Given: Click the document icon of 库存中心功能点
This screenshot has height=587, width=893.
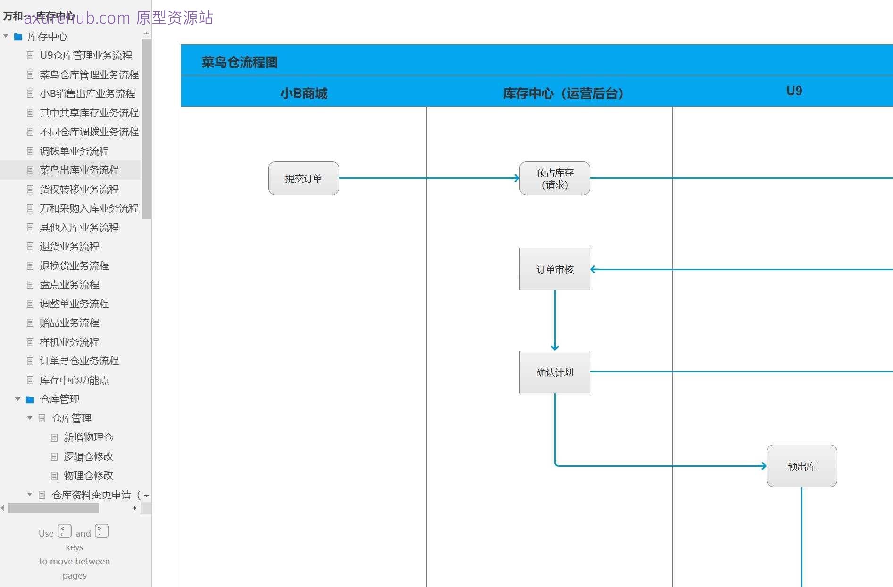Looking at the screenshot, I should (x=30, y=380).
